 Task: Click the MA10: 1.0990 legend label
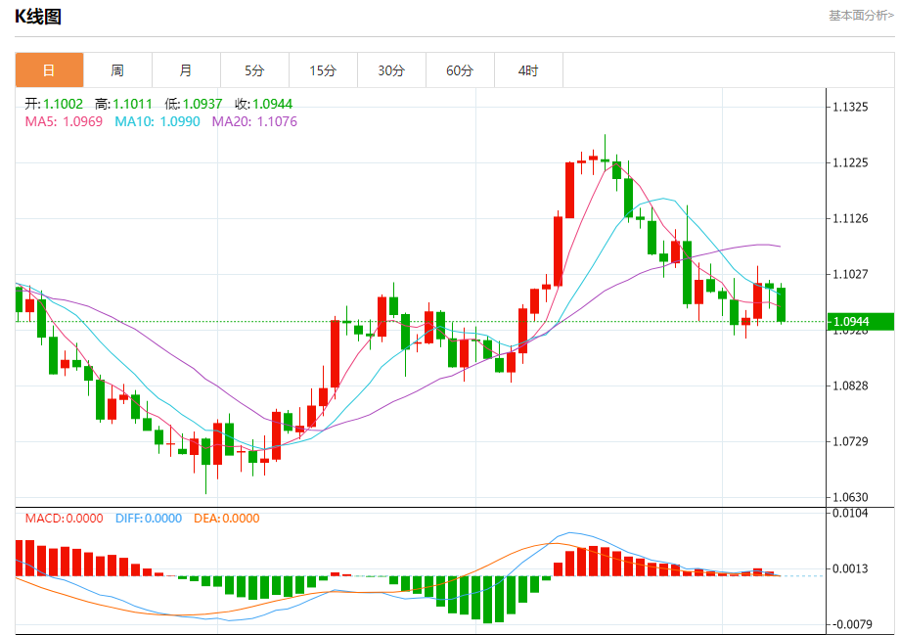tap(157, 121)
